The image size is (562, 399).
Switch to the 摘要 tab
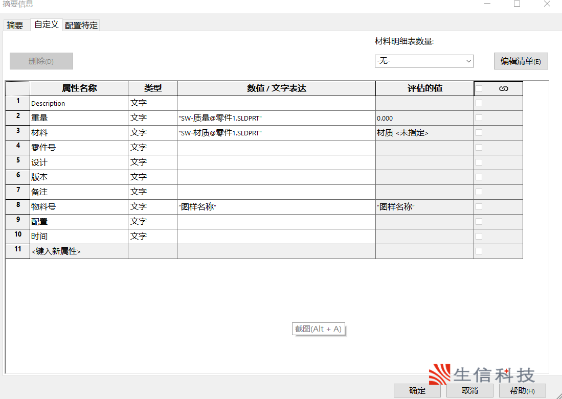(x=16, y=25)
